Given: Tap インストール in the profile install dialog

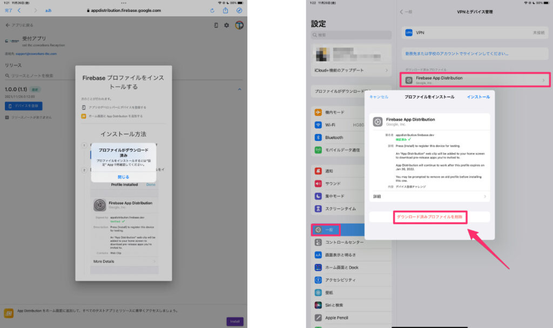Looking at the screenshot, I should pyautogui.click(x=478, y=97).
